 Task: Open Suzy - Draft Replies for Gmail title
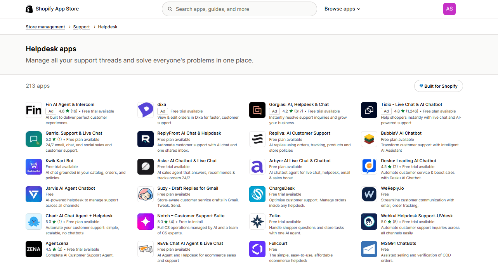click(x=188, y=188)
